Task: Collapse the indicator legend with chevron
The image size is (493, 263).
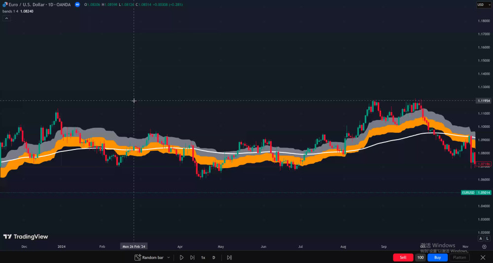Action: (x=6, y=18)
